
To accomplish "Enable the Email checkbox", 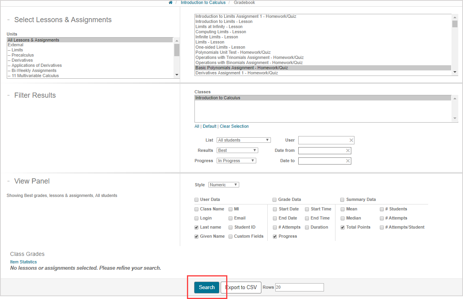I will (x=231, y=218).
